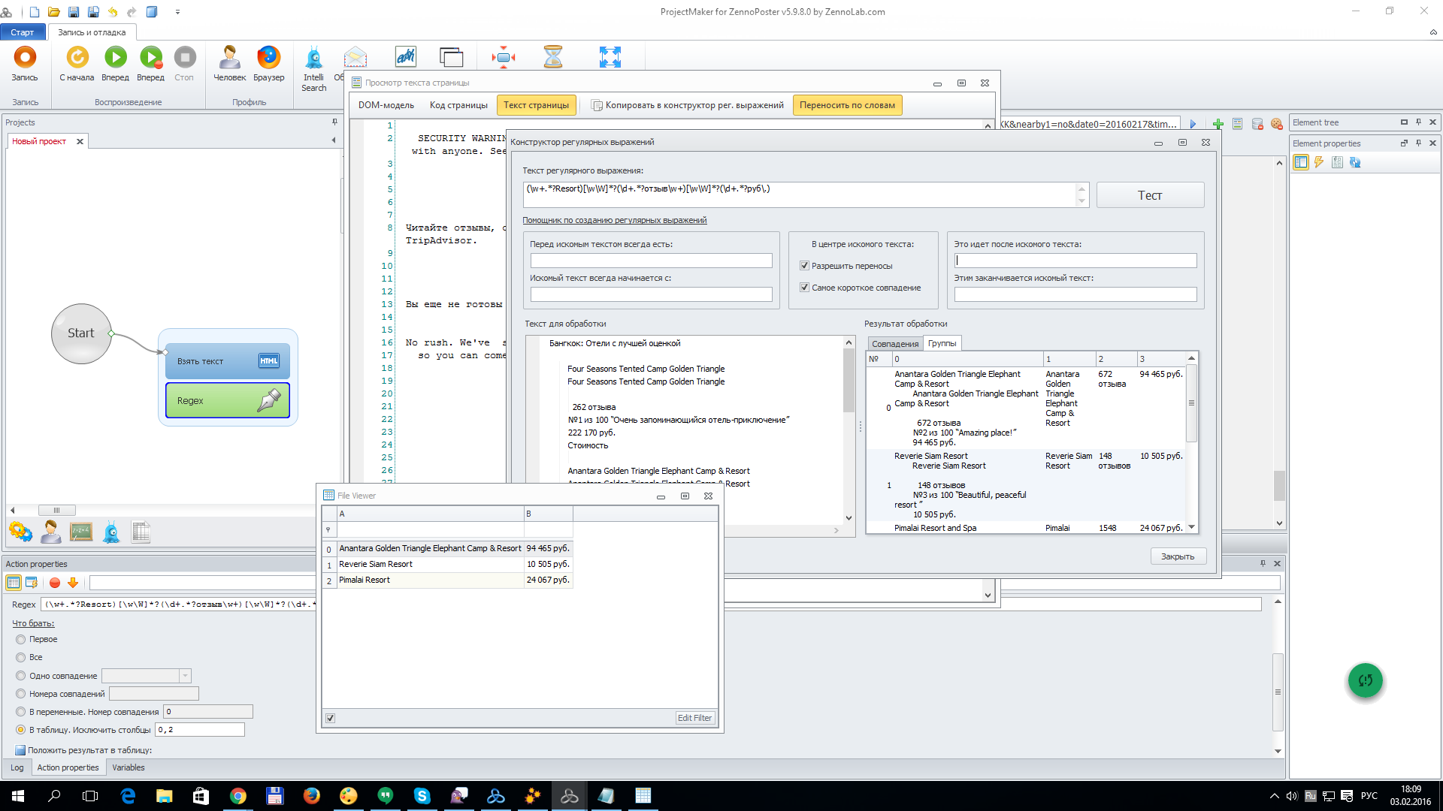Open the Variables tab
The image size is (1443, 811).
(129, 767)
